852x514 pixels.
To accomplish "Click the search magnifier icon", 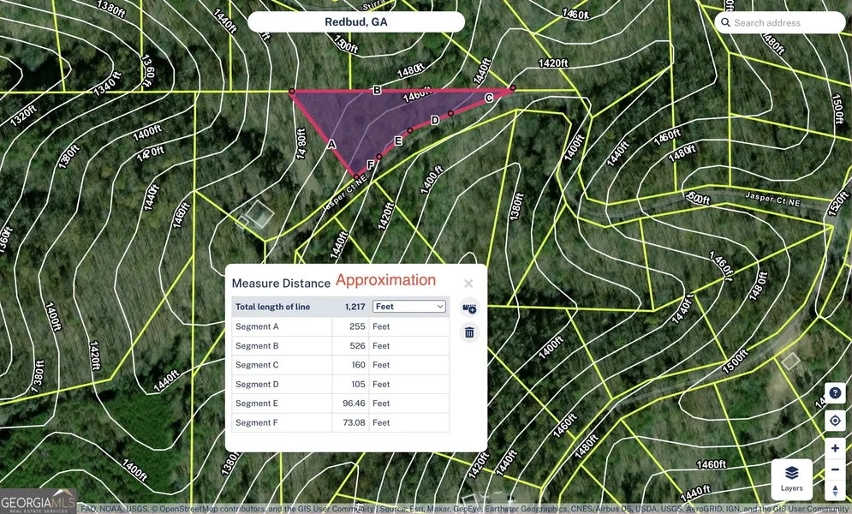I will pos(725,23).
